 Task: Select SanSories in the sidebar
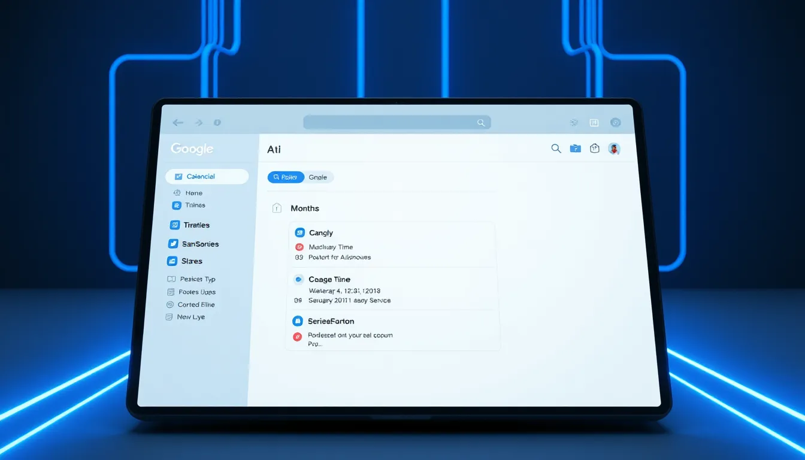click(200, 244)
